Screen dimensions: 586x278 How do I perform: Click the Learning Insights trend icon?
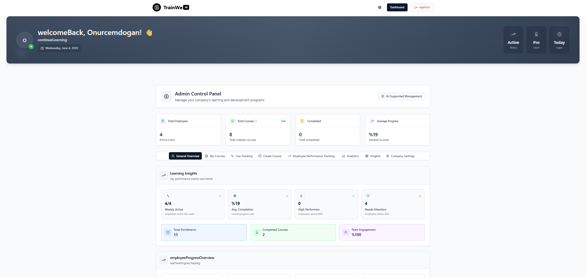tap(164, 176)
